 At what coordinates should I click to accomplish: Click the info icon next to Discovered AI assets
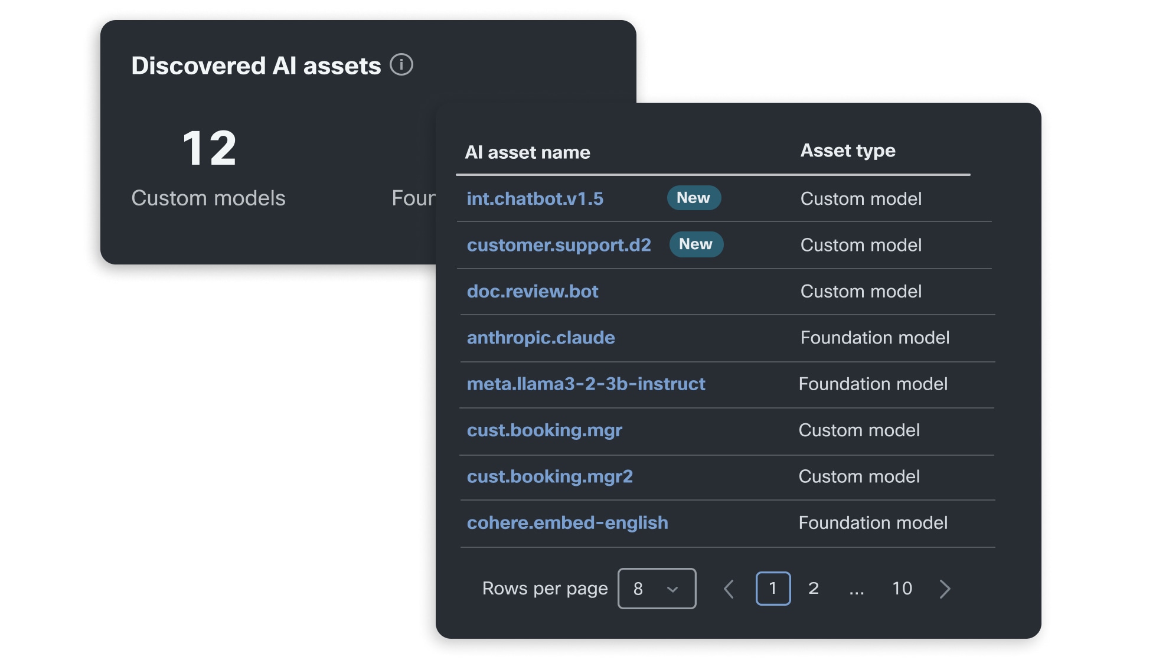pos(402,67)
